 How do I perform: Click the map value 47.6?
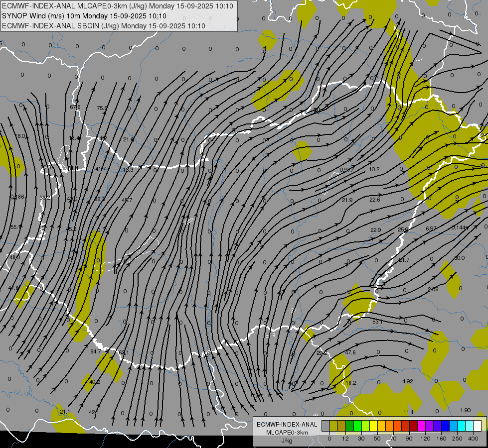[x=350, y=352]
